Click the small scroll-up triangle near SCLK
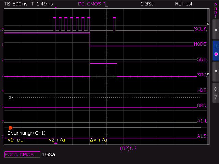The image size is (219, 164). click(208, 24)
